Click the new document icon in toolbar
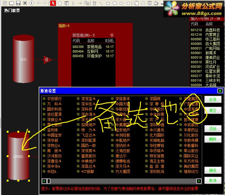The width and height of the screenshot is (225, 195). (5, 3)
